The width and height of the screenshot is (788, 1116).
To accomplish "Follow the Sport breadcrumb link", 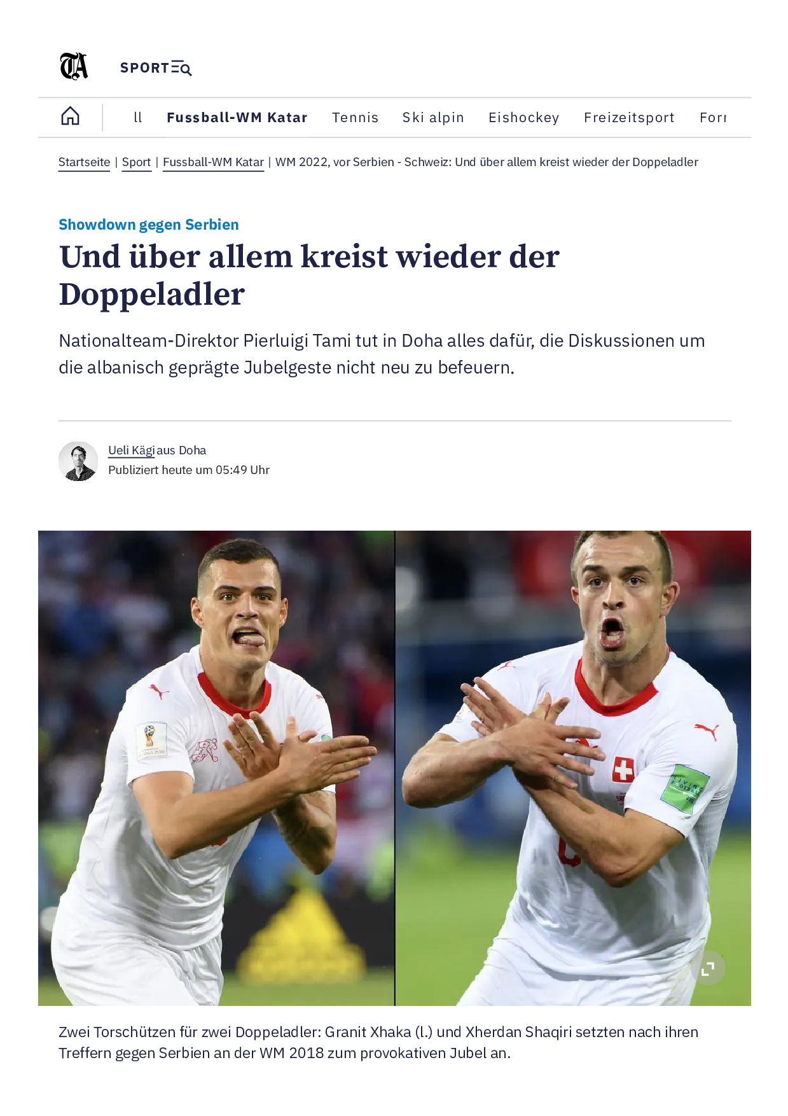I will pyautogui.click(x=136, y=162).
